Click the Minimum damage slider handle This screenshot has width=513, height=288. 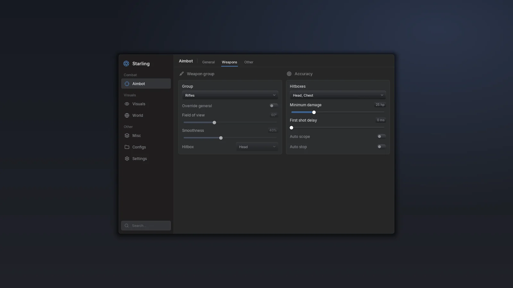point(314,112)
